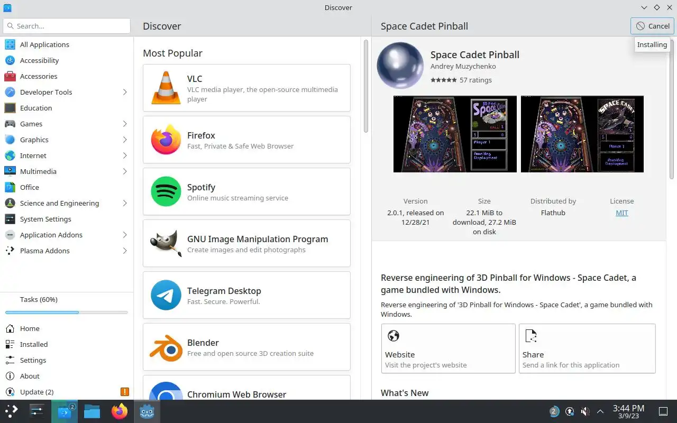Select the Office category label

(30, 187)
